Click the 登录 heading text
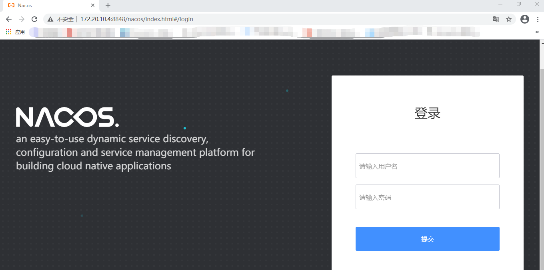Image resolution: width=544 pixels, height=270 pixels. tap(427, 113)
